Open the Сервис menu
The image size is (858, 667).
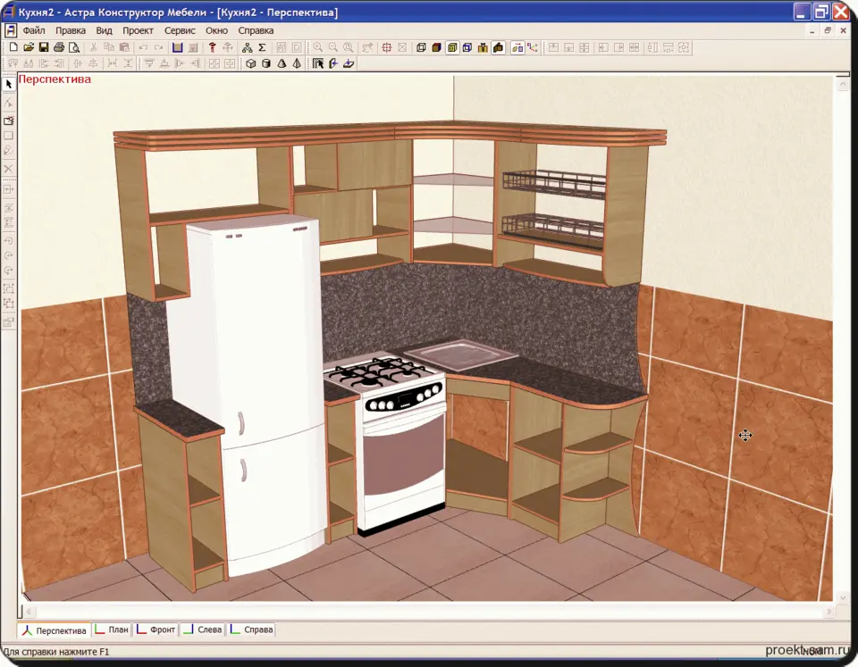(180, 30)
